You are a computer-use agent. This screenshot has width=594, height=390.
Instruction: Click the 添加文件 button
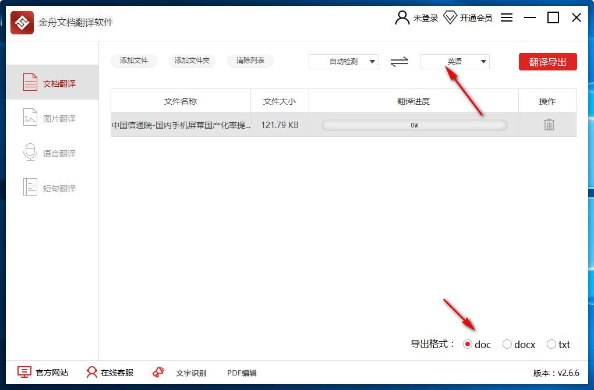134,61
